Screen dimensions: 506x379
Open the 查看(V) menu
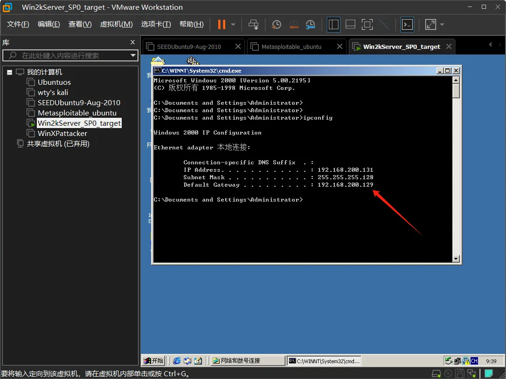[80, 24]
